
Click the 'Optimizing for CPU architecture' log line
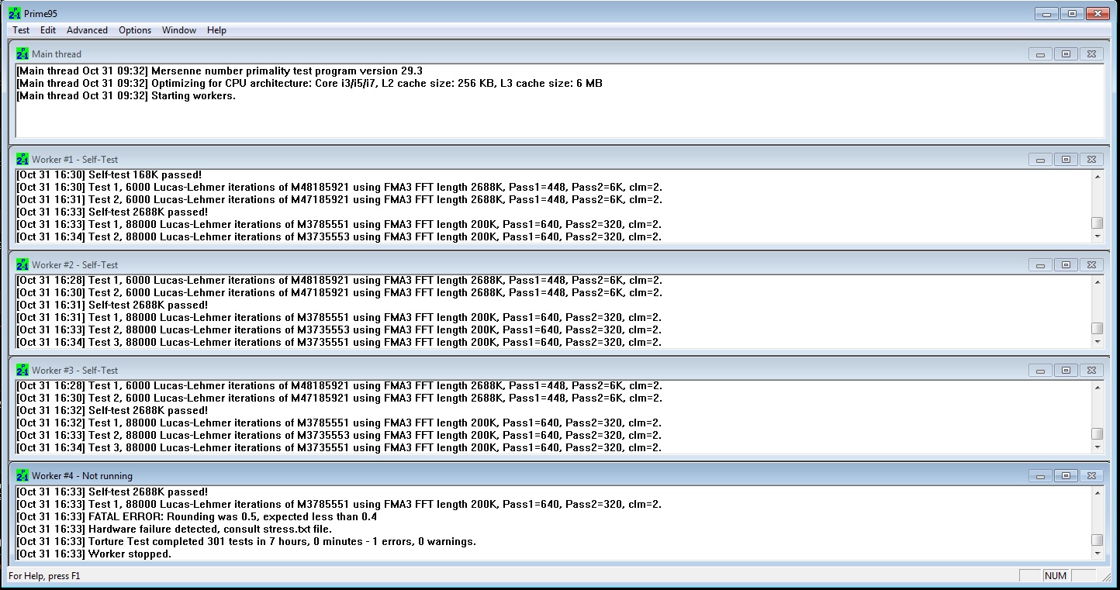click(x=309, y=84)
